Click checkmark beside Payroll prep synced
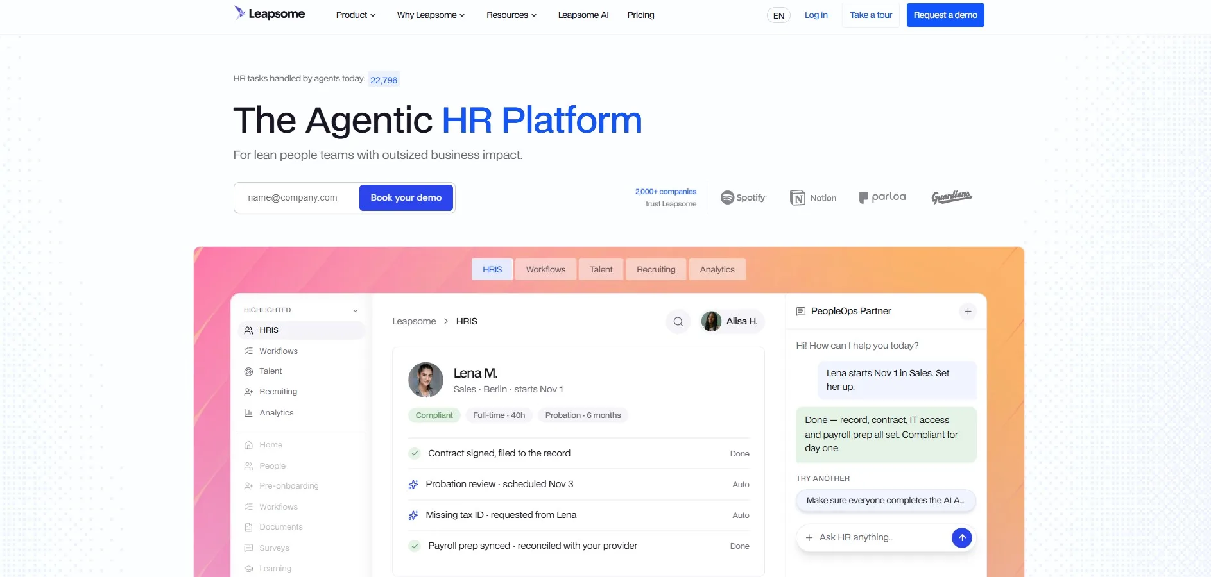Screen dimensions: 1211x577 [415, 546]
